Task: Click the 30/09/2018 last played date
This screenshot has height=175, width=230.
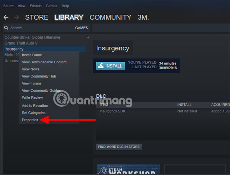Action: [168, 68]
